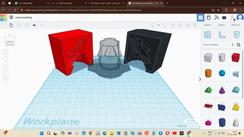Image resolution: width=244 pixels, height=137 pixels.
Task: Switch to 3D design grid view
Action: 201,18
